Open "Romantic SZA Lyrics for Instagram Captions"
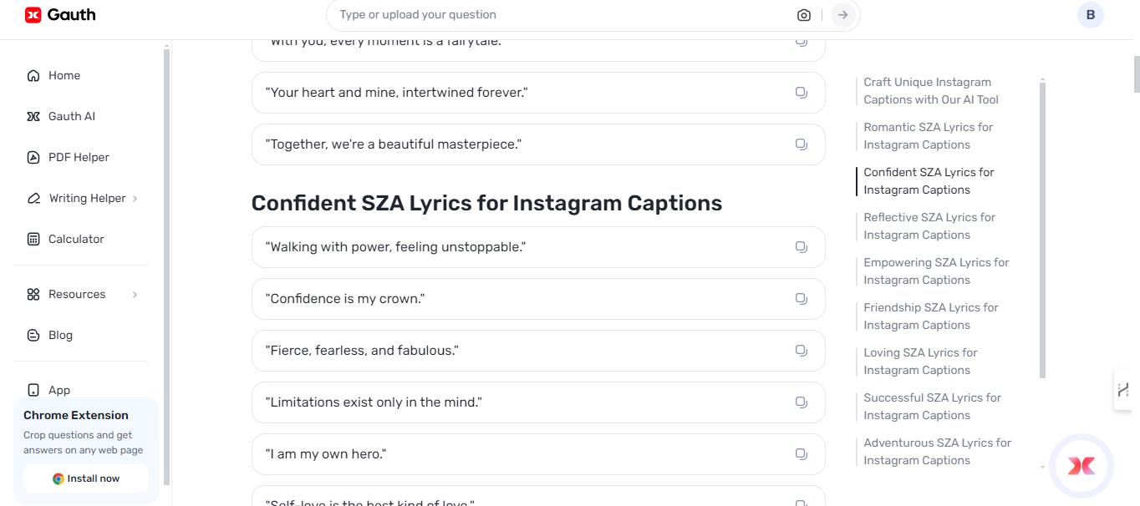 click(928, 135)
